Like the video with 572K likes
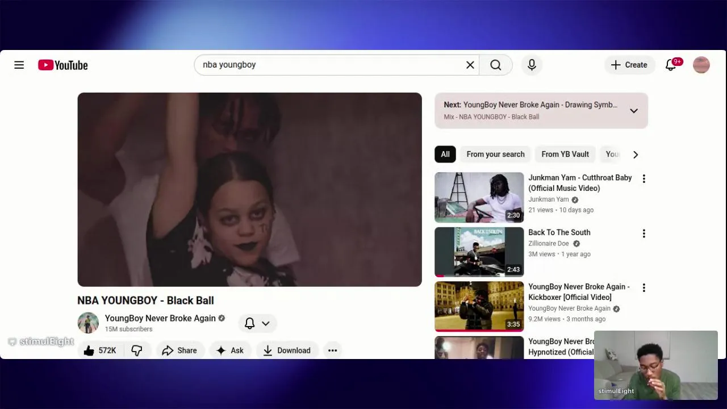The image size is (727, 409). (99, 350)
